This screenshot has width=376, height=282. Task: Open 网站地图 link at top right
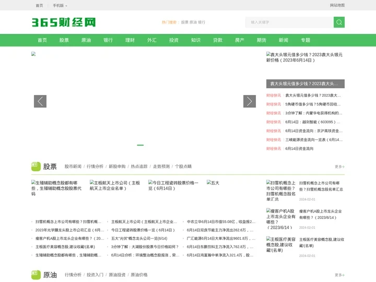click(337, 5)
